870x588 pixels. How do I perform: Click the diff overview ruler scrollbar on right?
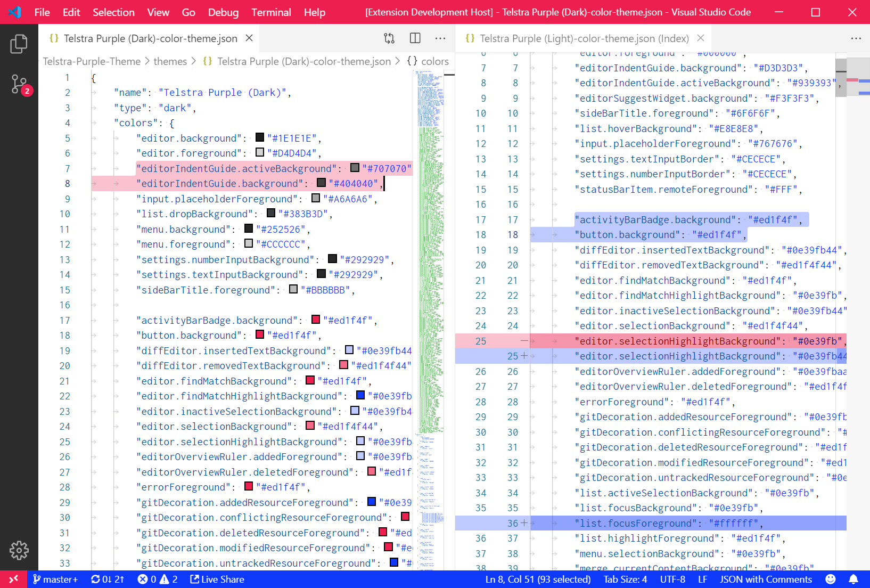(858, 312)
